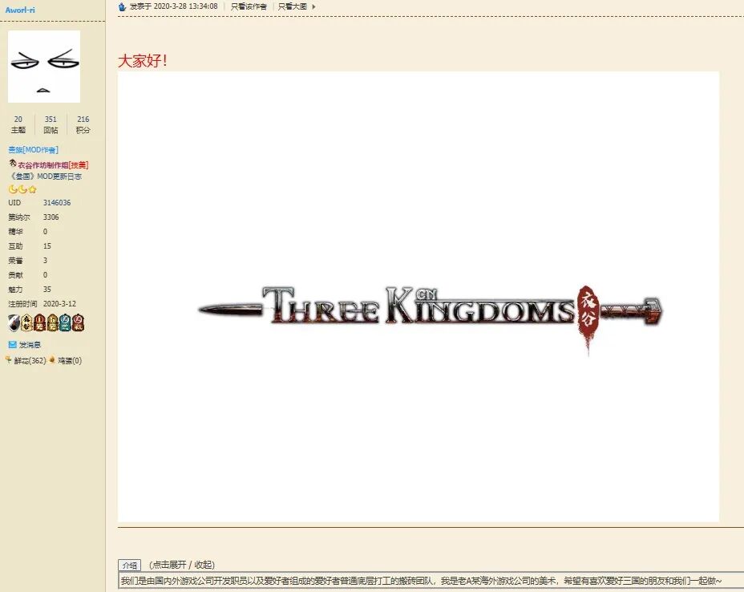Click the blue post icon beside 发表于
This screenshot has height=592, width=744.
click(x=122, y=6)
